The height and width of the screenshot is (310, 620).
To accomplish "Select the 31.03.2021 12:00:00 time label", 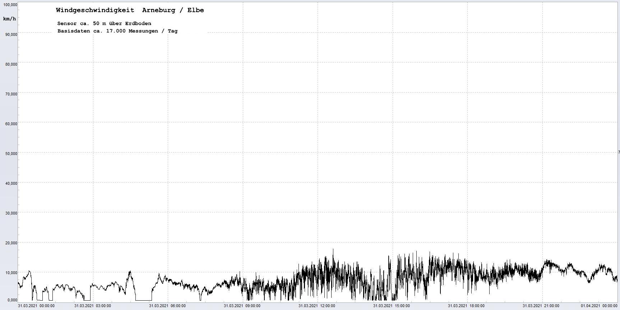I will (x=317, y=306).
